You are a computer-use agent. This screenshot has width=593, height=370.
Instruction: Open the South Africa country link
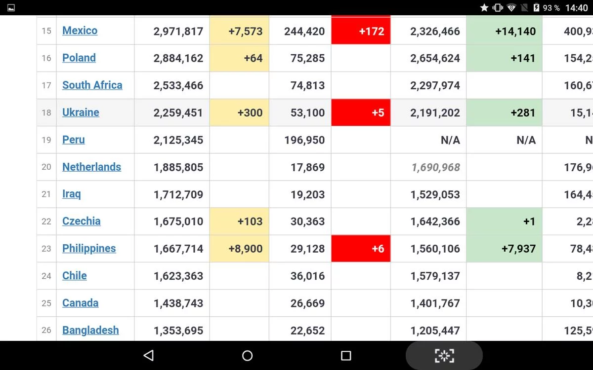[x=92, y=85]
